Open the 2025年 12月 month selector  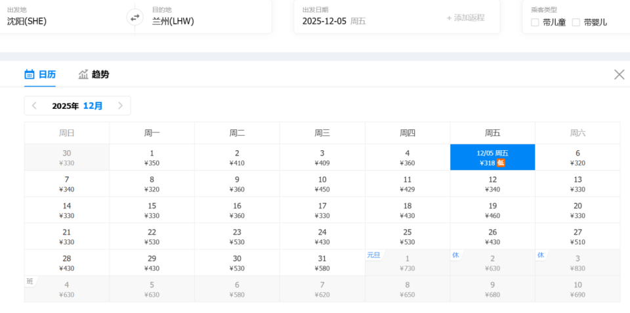(x=77, y=106)
